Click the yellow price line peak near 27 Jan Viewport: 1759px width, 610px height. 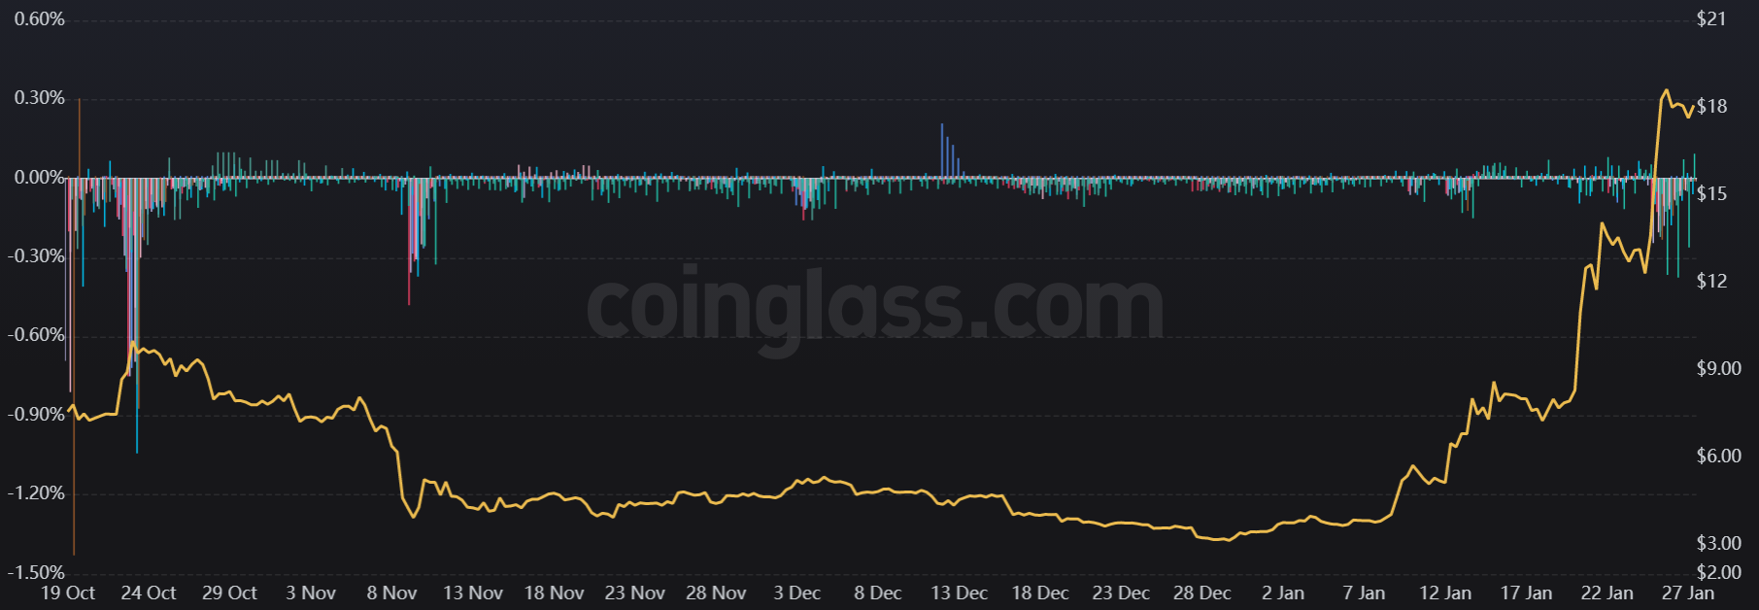[1667, 91]
